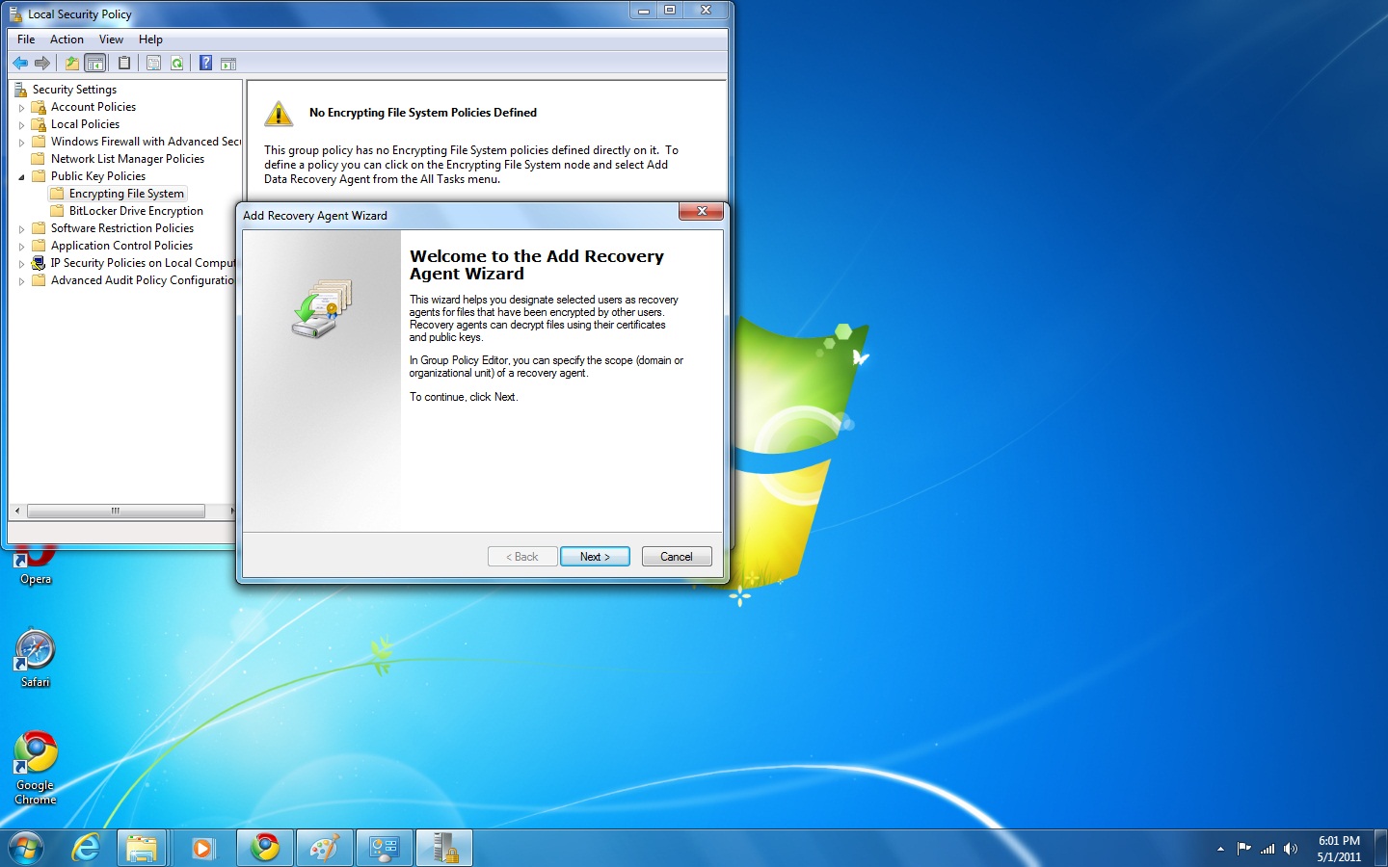Expand the Software Restriction Policies node
The width and height of the screenshot is (1388, 867).
21,229
